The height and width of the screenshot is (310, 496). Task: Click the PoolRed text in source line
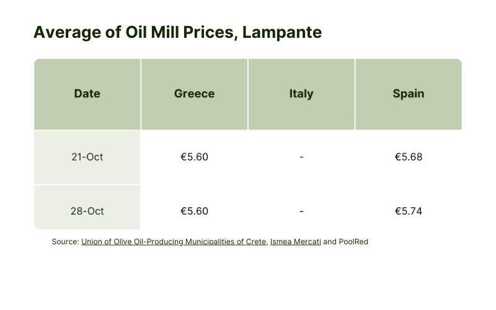click(x=353, y=242)
